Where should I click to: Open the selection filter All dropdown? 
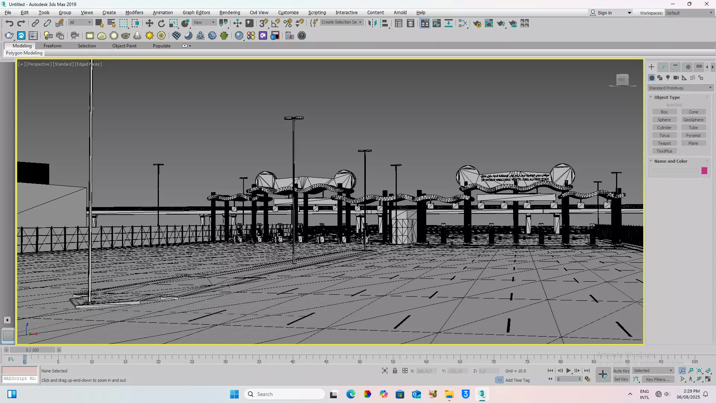[81, 22]
